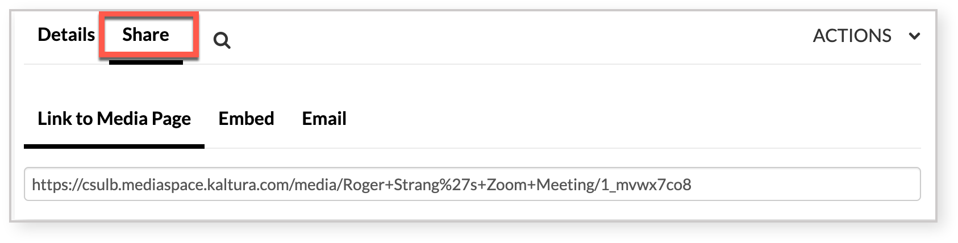Screen dimensions: 958x243
Task: Focus the Roger Strang Zoom Meeting URL
Action: point(472,184)
